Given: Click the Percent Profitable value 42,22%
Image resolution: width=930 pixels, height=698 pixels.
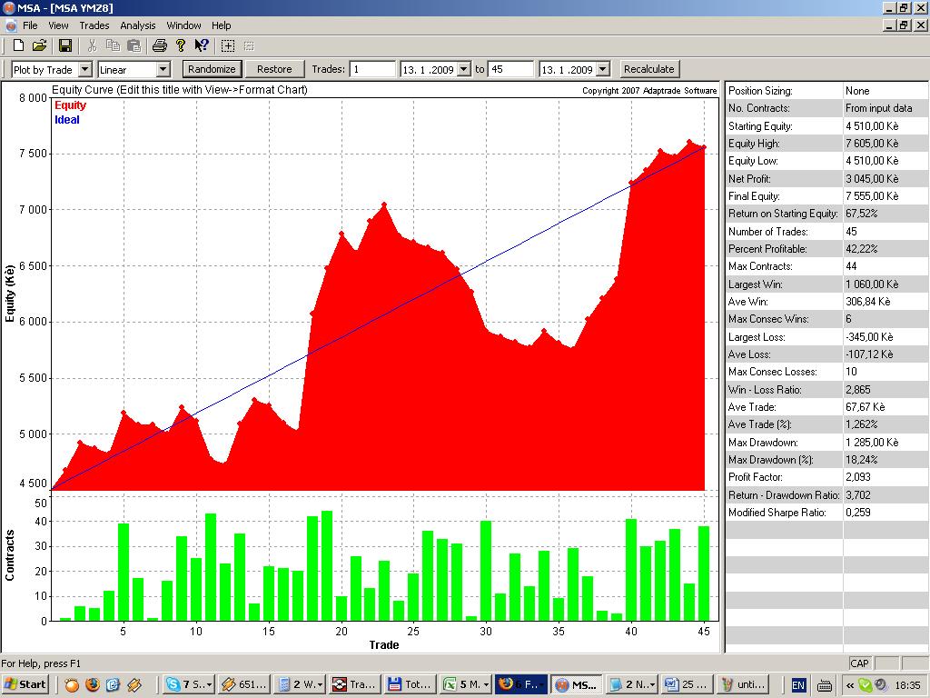Looking at the screenshot, I should 862,249.
